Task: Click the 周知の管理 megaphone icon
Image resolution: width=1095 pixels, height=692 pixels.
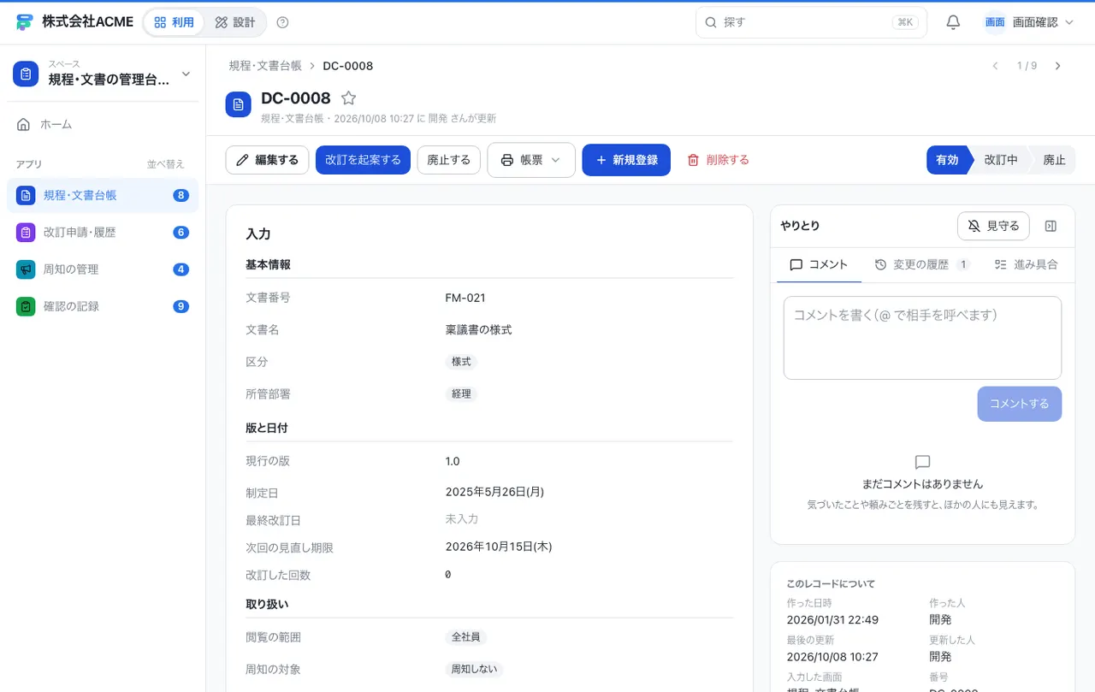Action: click(x=26, y=269)
